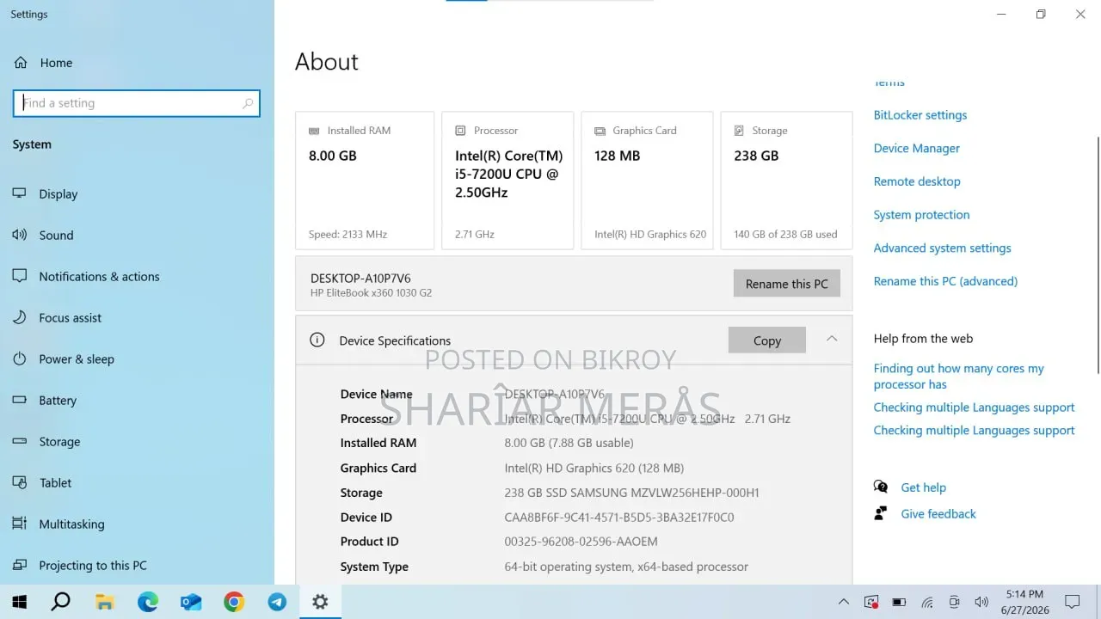This screenshot has width=1101, height=619.
Task: Open Device Manager link
Action: [x=917, y=149]
